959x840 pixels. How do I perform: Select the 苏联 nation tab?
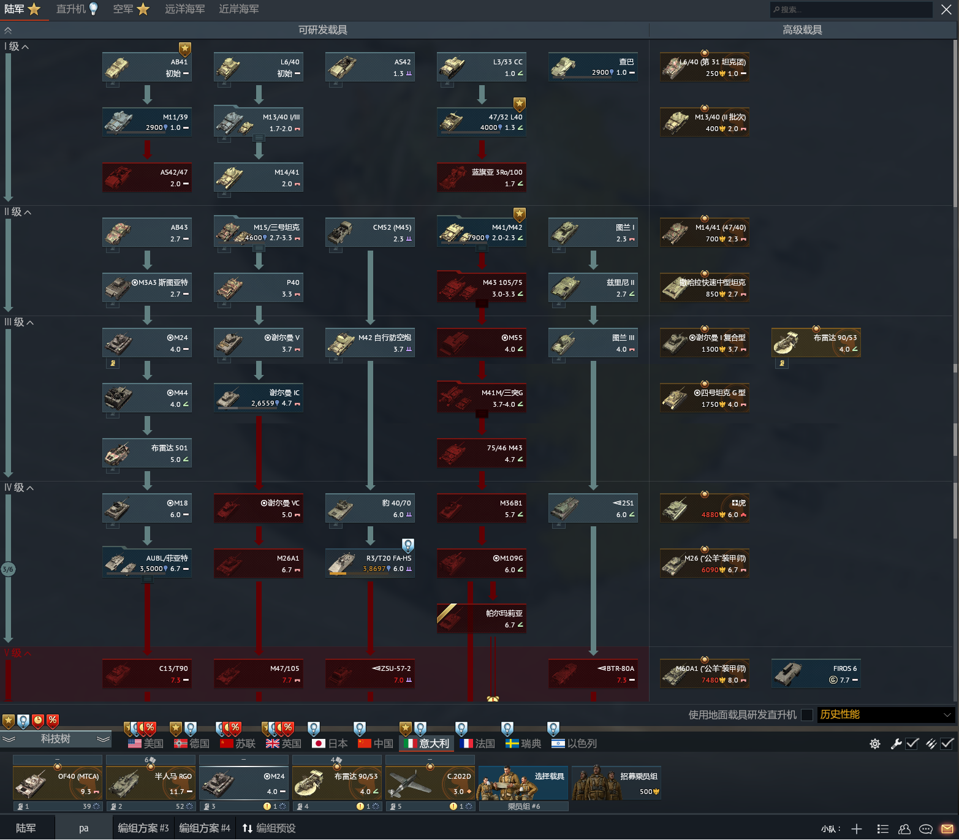click(x=238, y=743)
